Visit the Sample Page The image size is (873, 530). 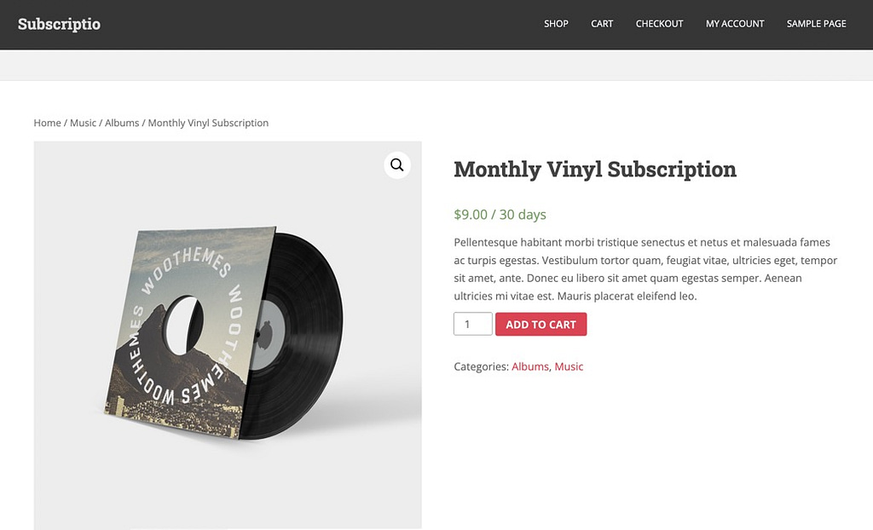pos(816,24)
